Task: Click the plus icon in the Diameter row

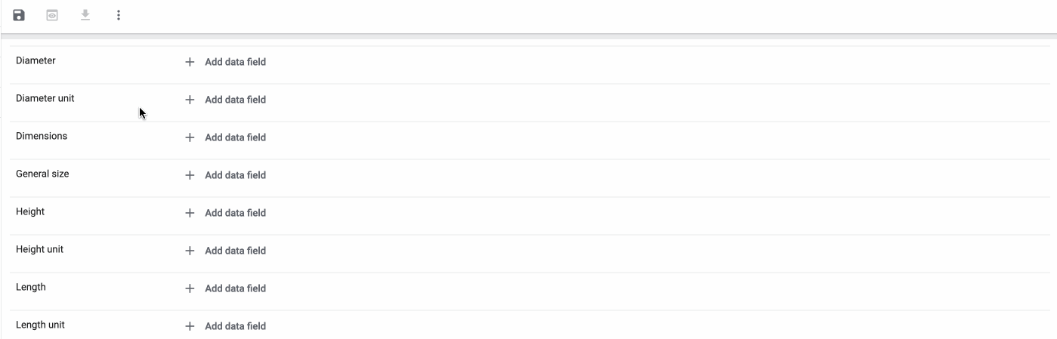Action: point(190,62)
